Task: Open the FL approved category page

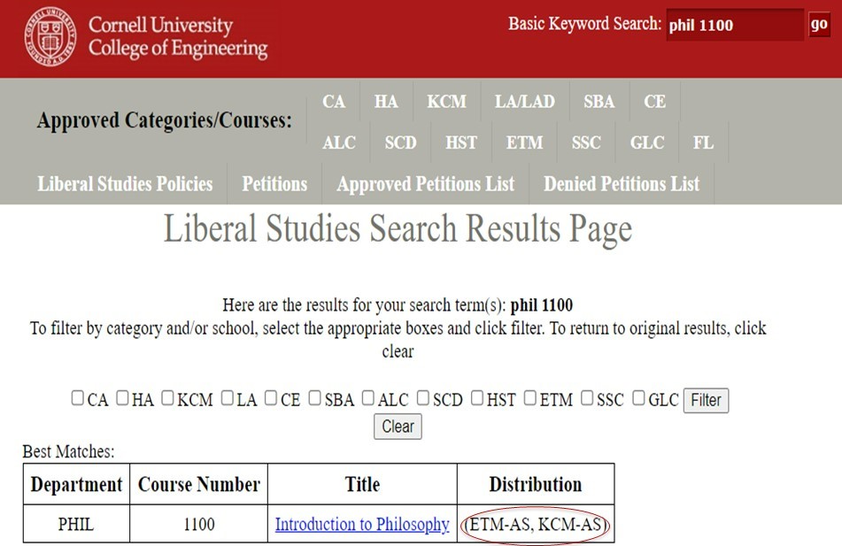Action: [703, 142]
